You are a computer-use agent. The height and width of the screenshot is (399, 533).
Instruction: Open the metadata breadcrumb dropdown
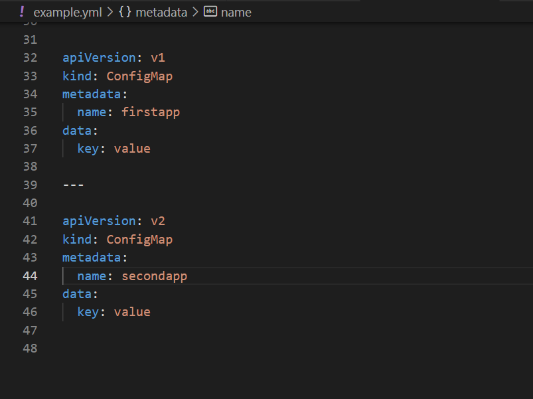(x=161, y=11)
